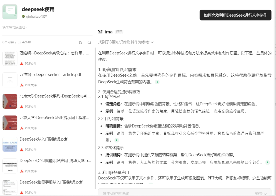Click the 8个内容 / 52.42MB summary text

pyautogui.click(x=17, y=42)
